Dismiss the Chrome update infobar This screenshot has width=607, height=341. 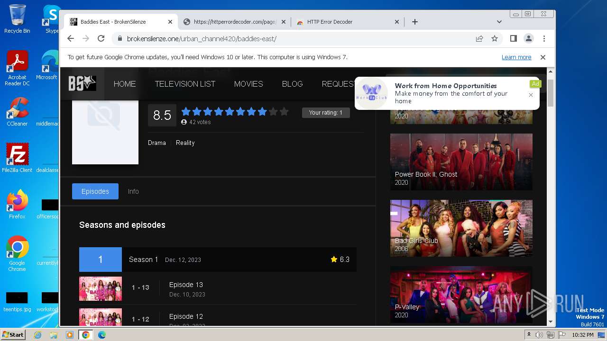coord(543,57)
